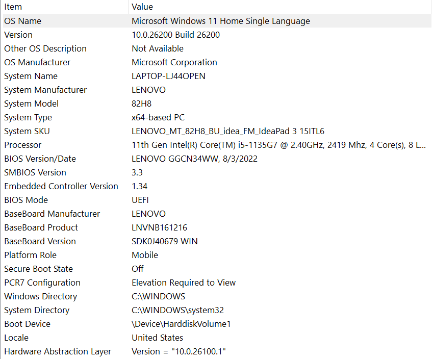Select the BaseBoard Product row label
Viewport: 433px width, 359px height.
click(x=41, y=228)
